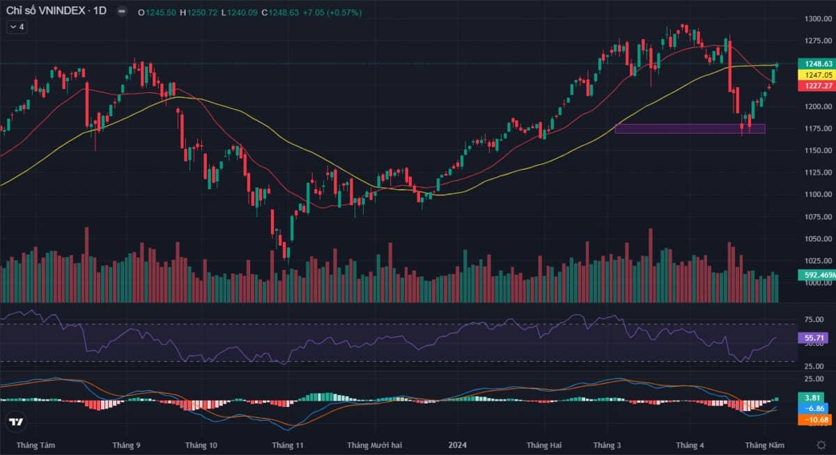Click the Tháng Năm time axis label

point(764,445)
